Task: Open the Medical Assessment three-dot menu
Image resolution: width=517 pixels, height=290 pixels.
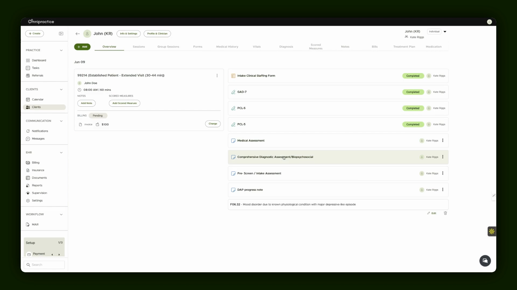Action: 443,140
